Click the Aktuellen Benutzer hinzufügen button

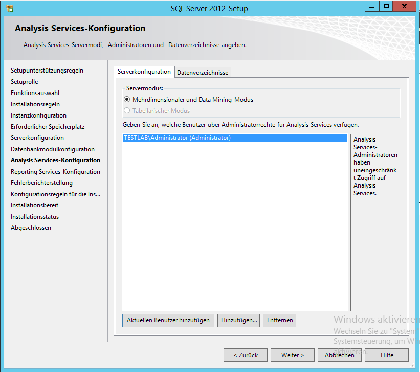[168, 320]
